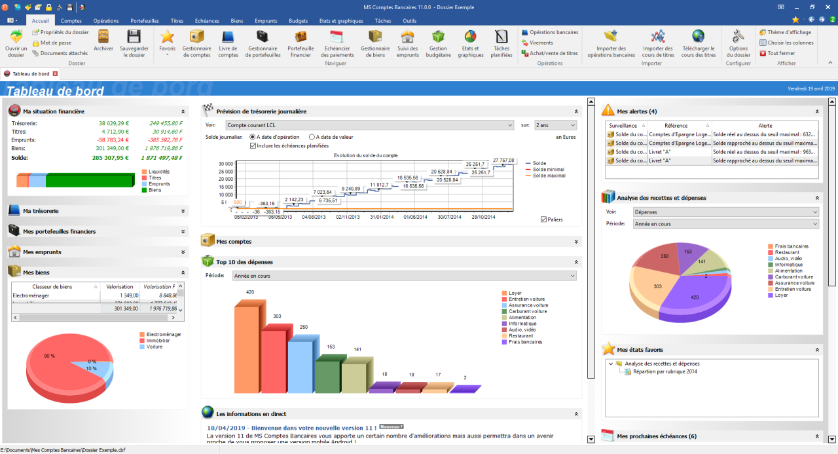Open the Suivi des emprunts
This screenshot has width=838, height=454.
[x=407, y=45]
